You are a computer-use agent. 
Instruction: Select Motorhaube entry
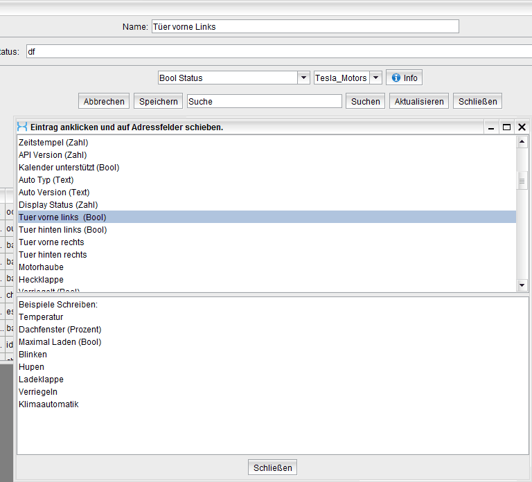(x=267, y=267)
